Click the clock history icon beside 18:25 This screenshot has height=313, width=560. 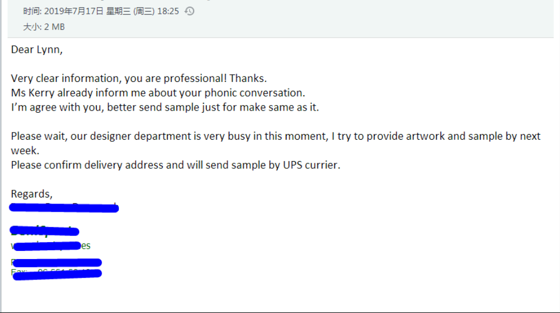coord(189,11)
